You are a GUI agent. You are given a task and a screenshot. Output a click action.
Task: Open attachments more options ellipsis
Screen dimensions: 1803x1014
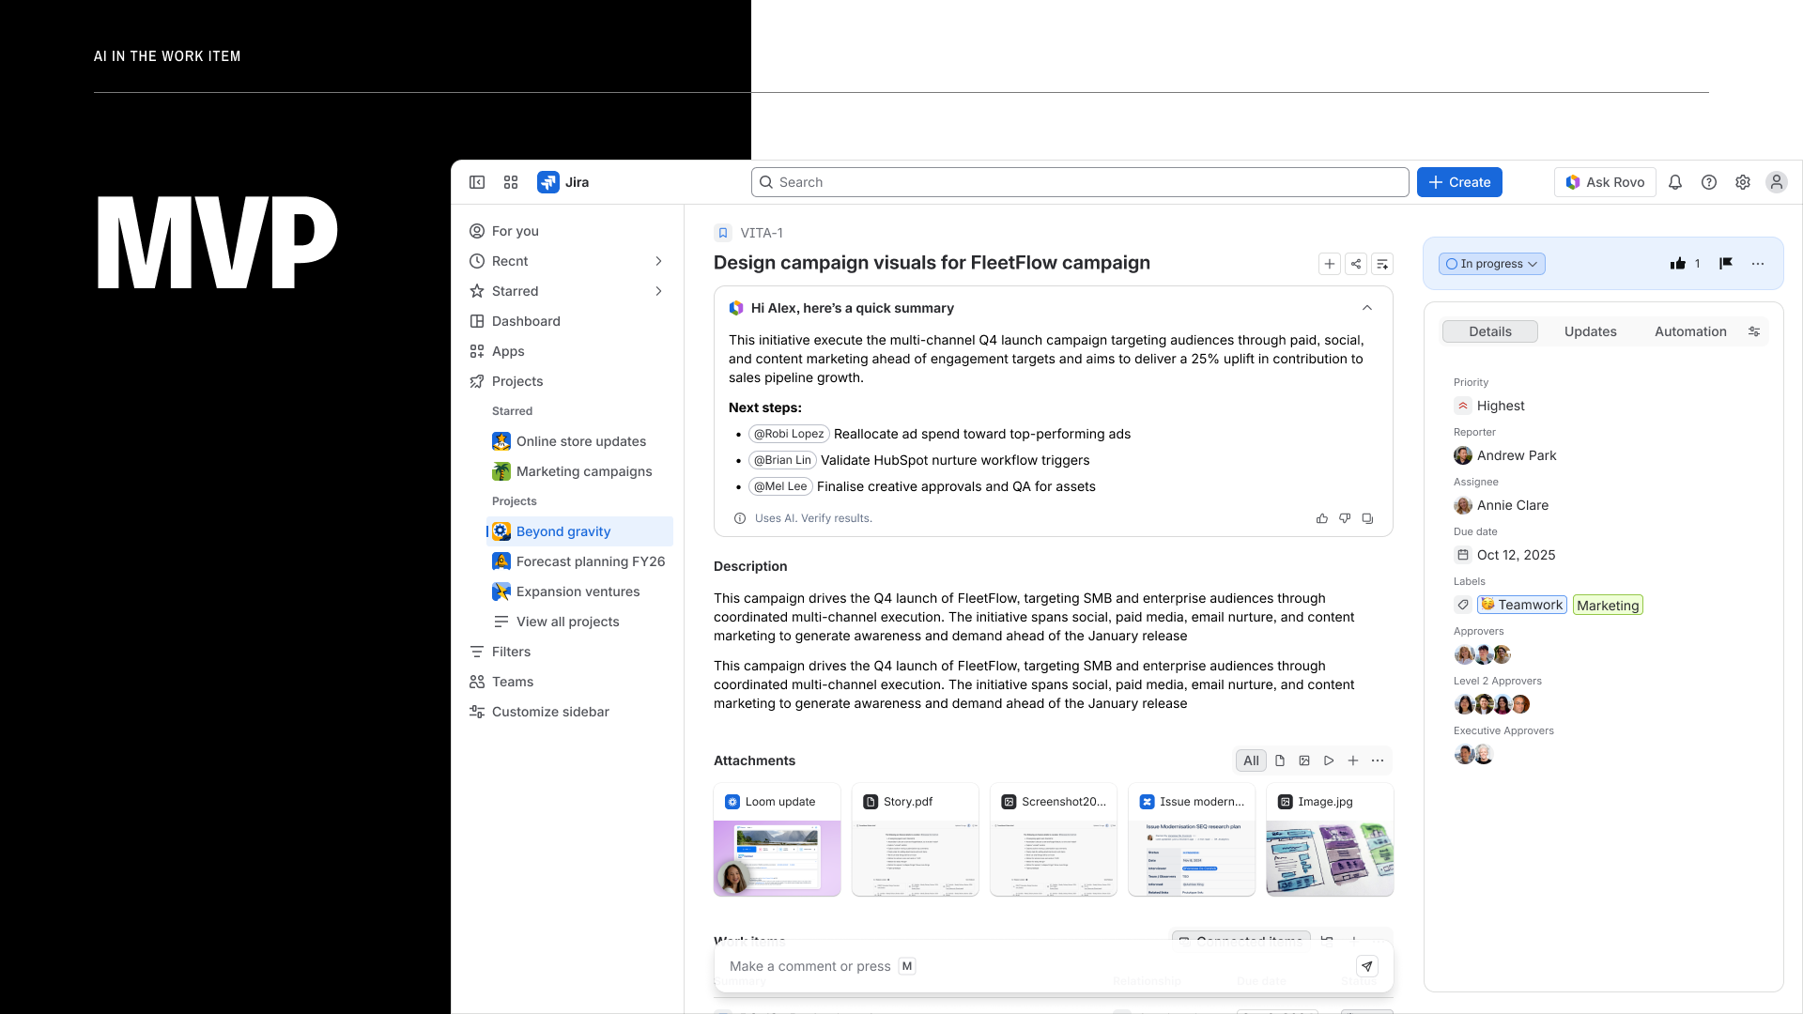point(1378,760)
